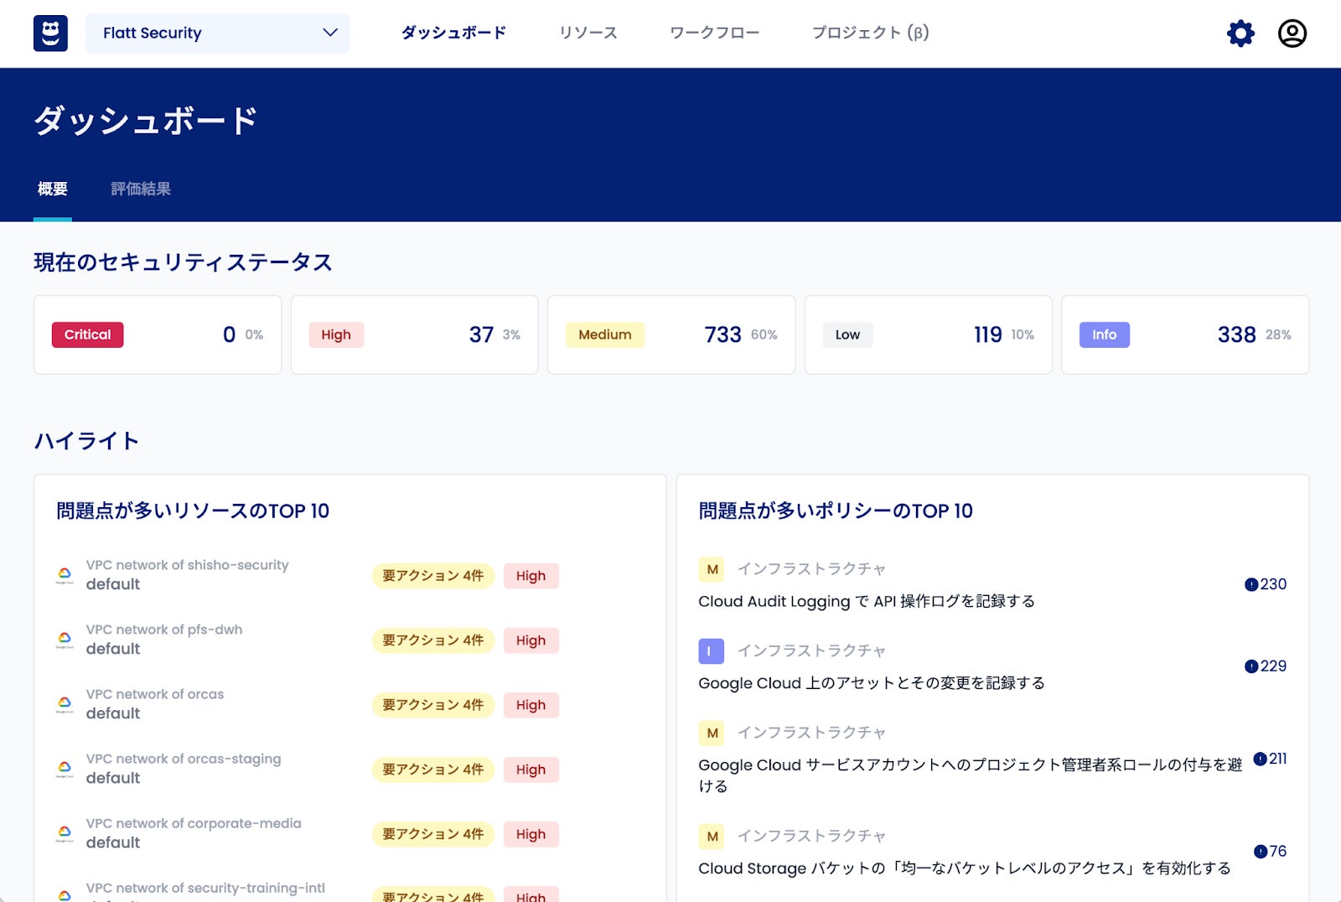The height and width of the screenshot is (902, 1341).
Task: Open Cloud Audit Logging API log policy
Action: coord(867,602)
